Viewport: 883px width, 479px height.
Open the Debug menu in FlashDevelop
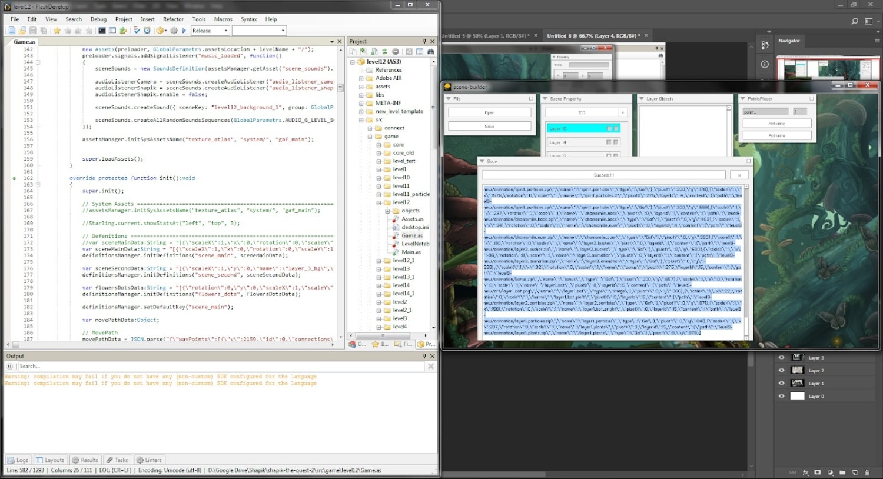coord(98,19)
